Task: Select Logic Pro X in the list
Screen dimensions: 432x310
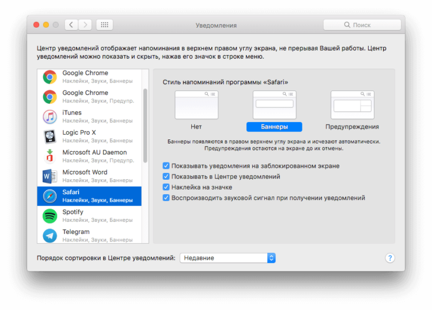Action: pyautogui.click(x=89, y=137)
